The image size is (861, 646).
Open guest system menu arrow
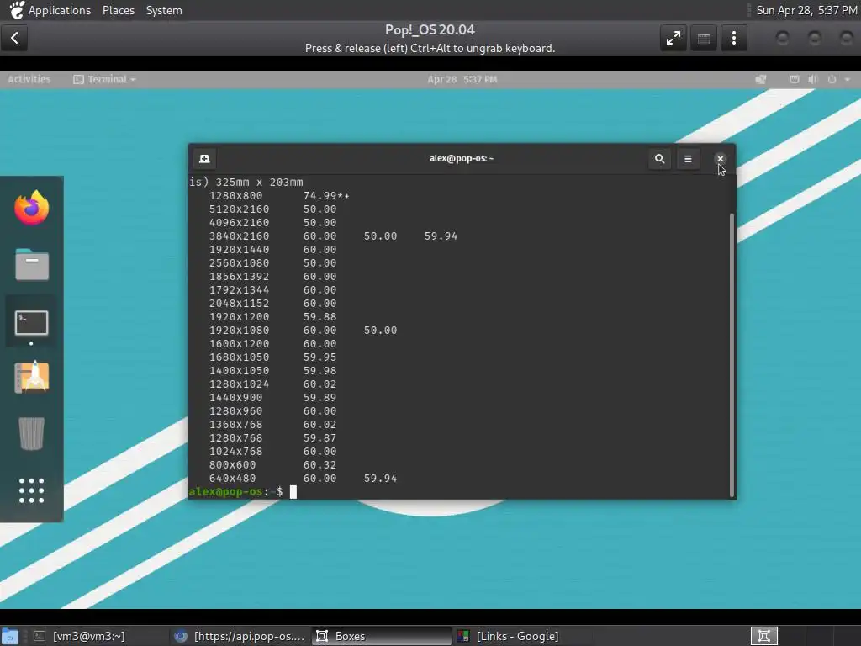[848, 79]
